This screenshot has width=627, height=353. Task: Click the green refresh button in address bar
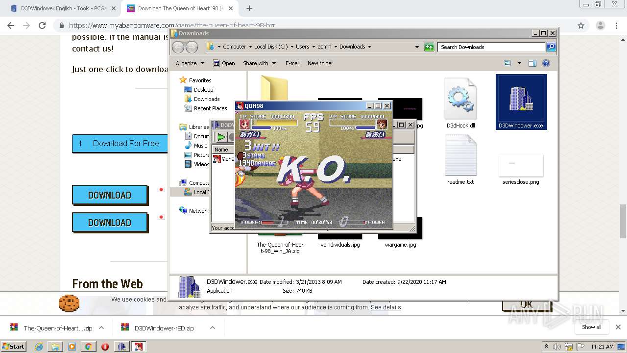[x=429, y=47]
